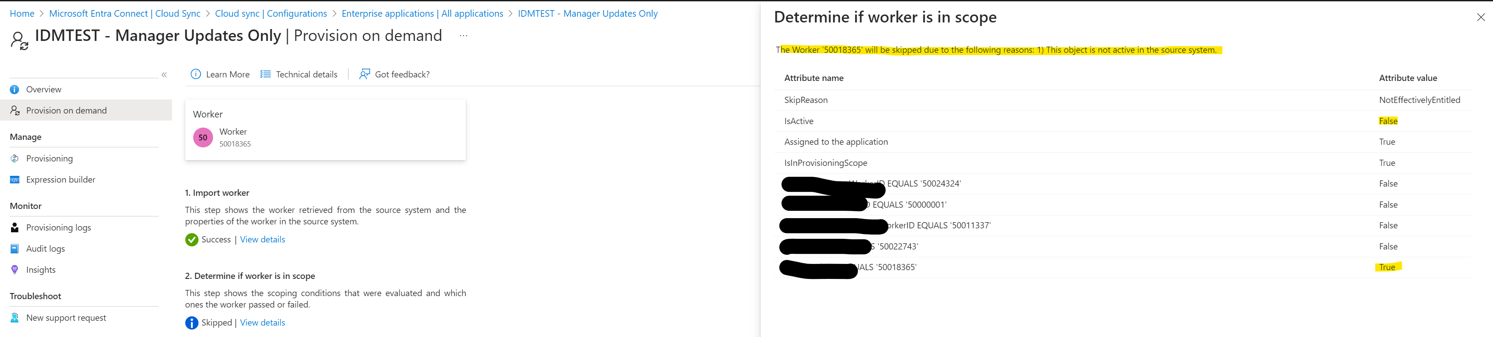Image resolution: width=1493 pixels, height=337 pixels.
Task: Click the Got feedback person icon
Action: [365, 74]
